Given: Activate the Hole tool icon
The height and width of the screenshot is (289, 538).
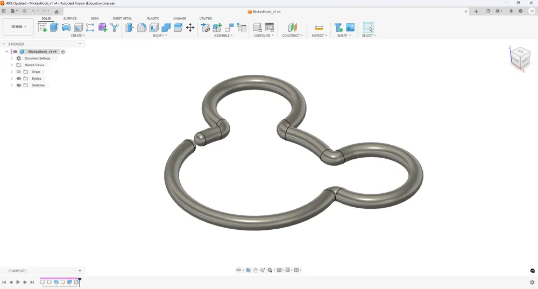Looking at the screenshot, I should 78,27.
